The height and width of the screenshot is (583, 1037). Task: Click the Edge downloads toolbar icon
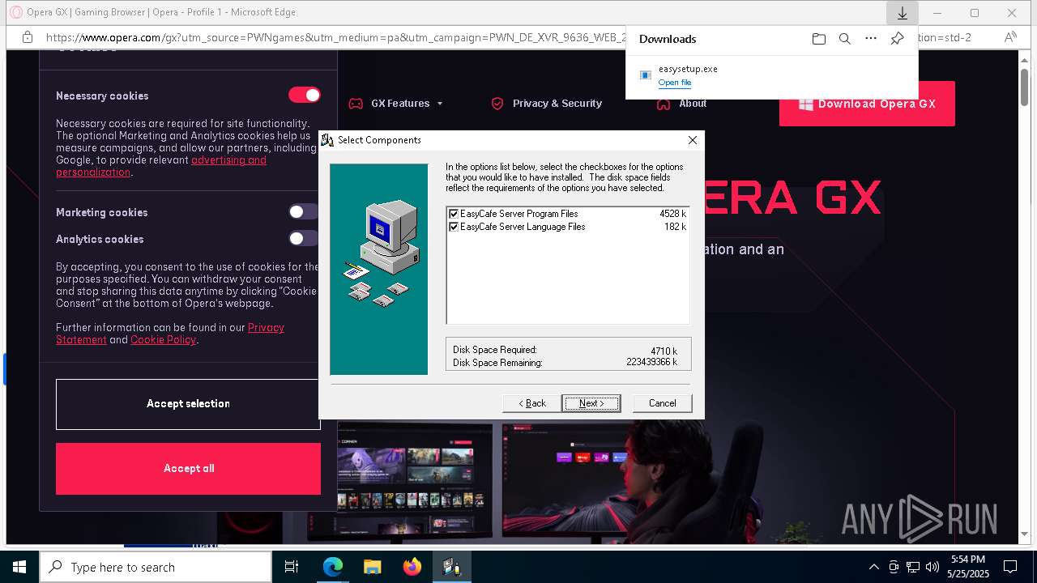902,13
